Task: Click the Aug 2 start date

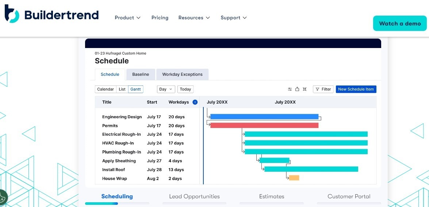Action: click(x=153, y=179)
